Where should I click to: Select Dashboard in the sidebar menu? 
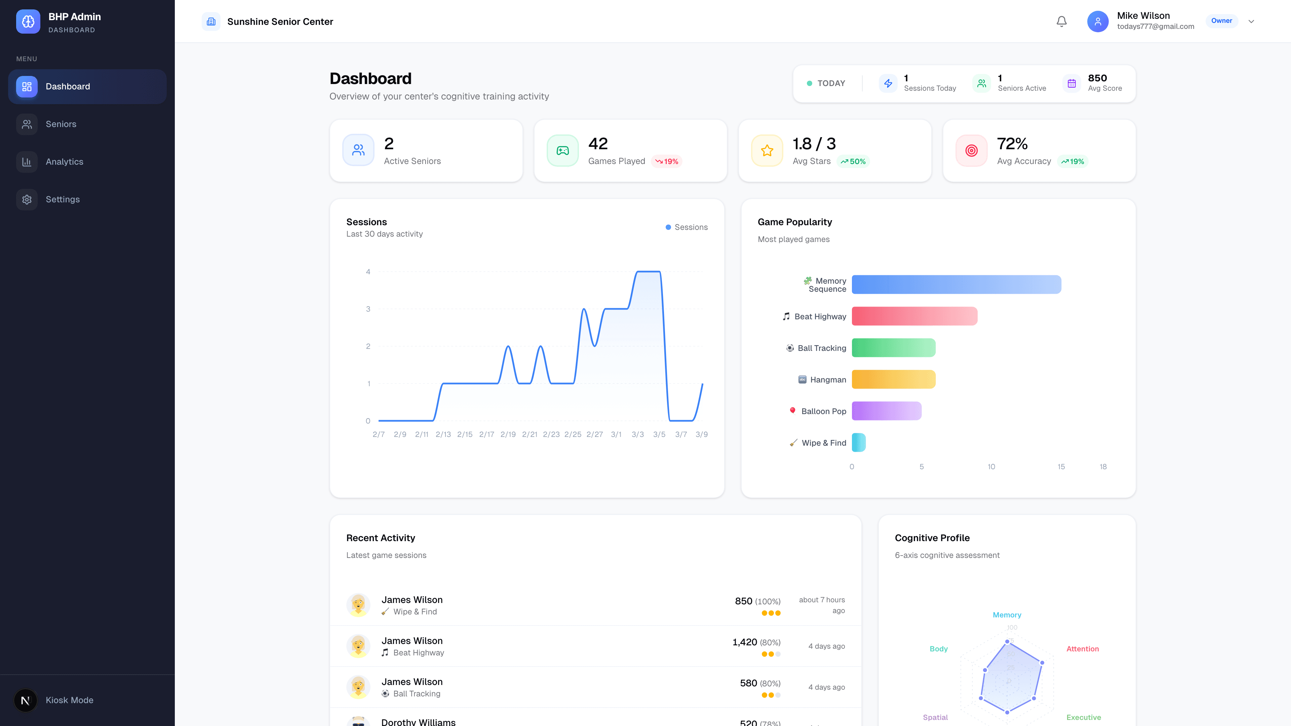click(68, 86)
